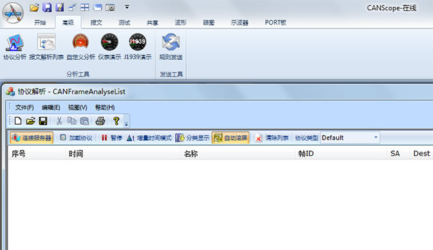Expand the standard toolbar overflow options arrow
This screenshot has height=250, width=433.
click(126, 125)
